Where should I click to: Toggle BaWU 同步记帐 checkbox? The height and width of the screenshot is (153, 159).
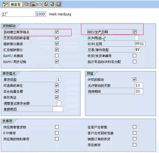(x=57, y=62)
